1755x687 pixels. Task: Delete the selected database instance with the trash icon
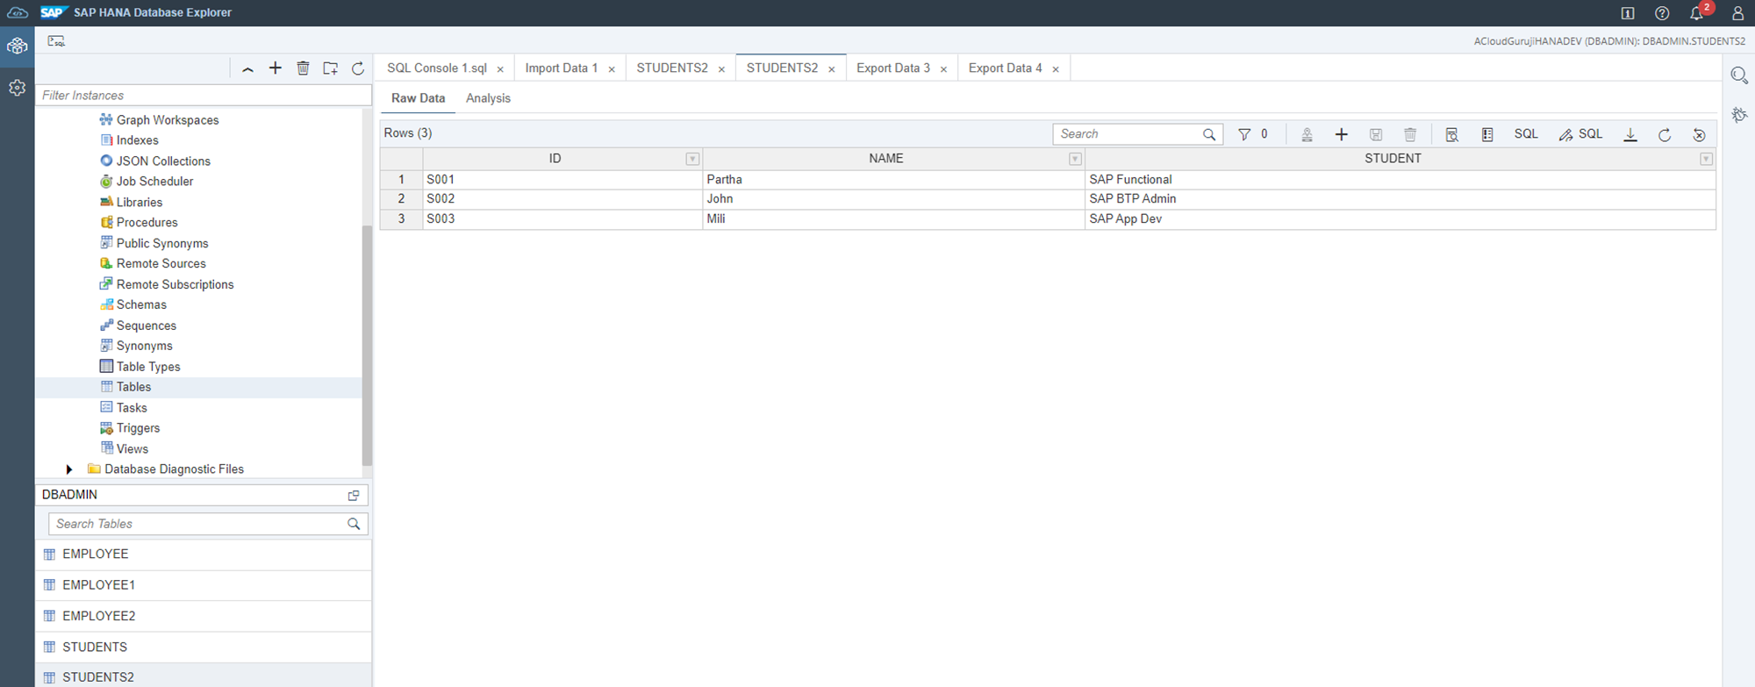[x=303, y=68]
